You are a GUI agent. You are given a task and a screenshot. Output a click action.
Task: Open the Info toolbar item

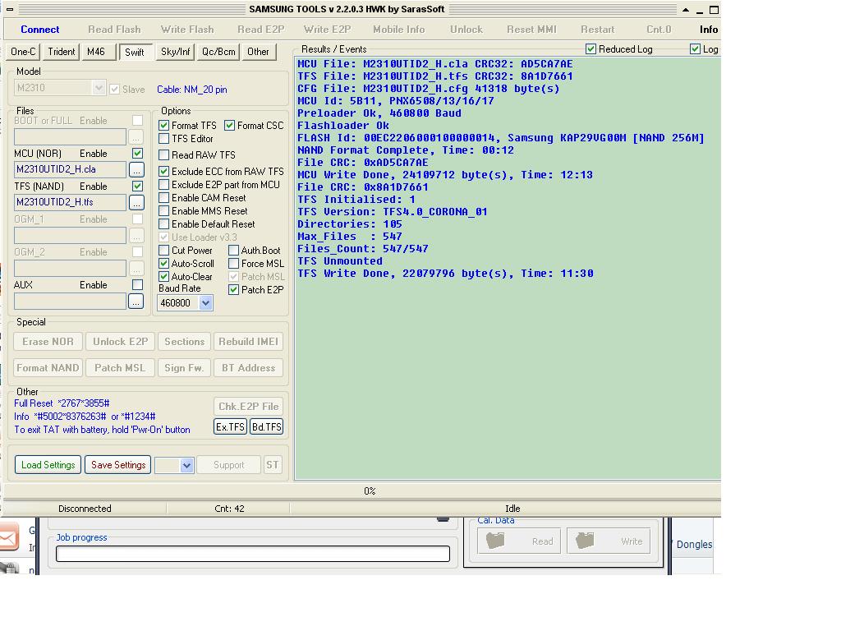[x=708, y=30]
